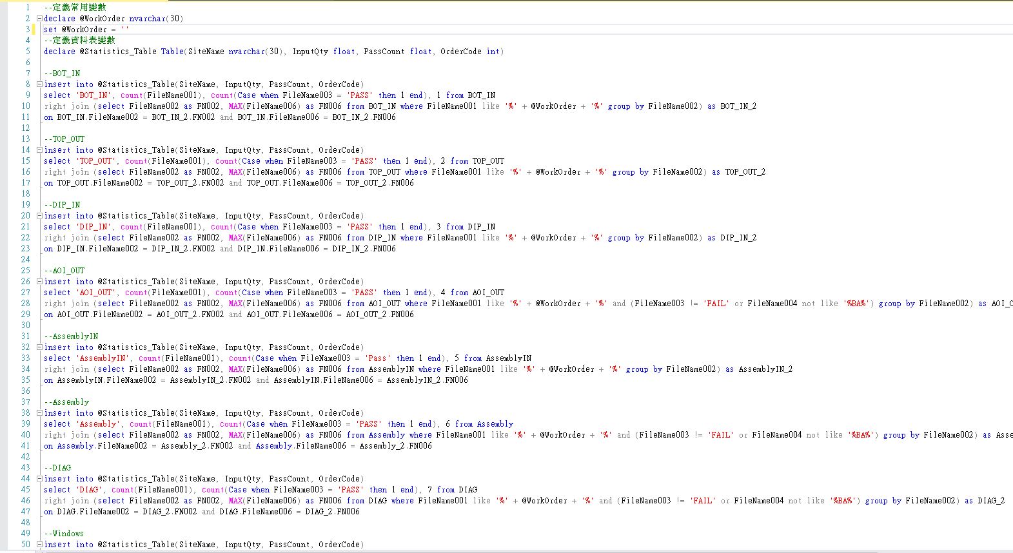The width and height of the screenshot is (1013, 553).
Task: Click the --BOT_IN comment on line 7
Action: (x=62, y=73)
